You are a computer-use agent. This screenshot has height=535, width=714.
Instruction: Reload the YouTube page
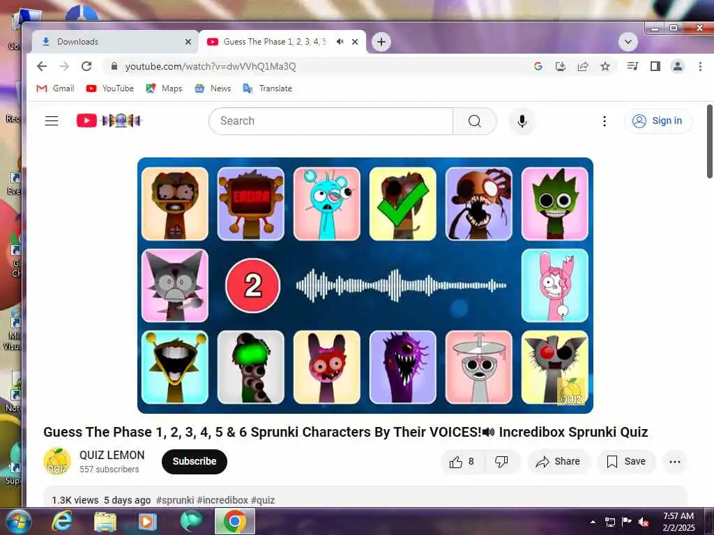(x=86, y=66)
